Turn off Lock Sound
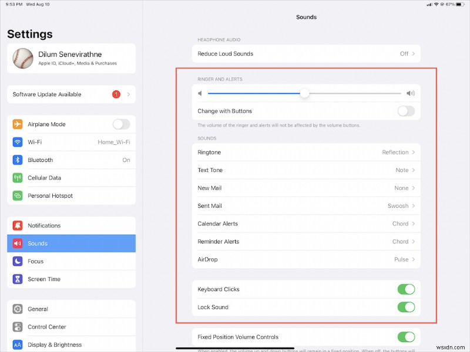470x352 pixels. (408, 307)
